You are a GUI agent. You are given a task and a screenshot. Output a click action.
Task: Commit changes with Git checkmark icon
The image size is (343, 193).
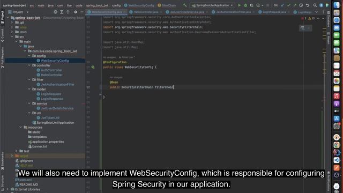click(x=288, y=5)
